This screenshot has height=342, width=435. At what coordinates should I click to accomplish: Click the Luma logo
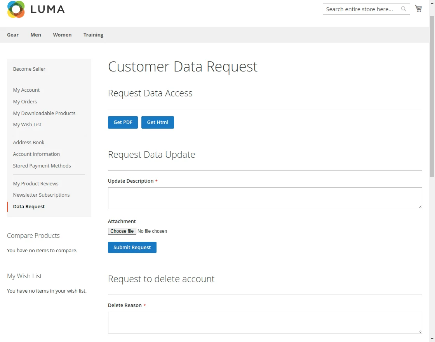click(35, 9)
